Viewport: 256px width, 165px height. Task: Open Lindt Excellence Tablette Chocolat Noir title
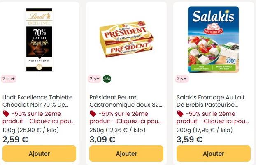[x=37, y=101]
